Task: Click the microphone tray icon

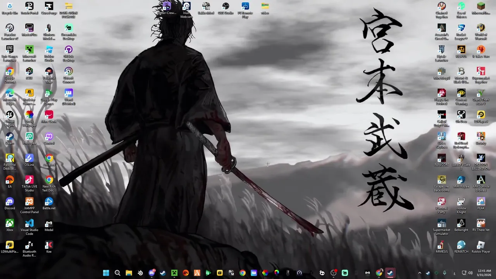Action: coord(444,273)
